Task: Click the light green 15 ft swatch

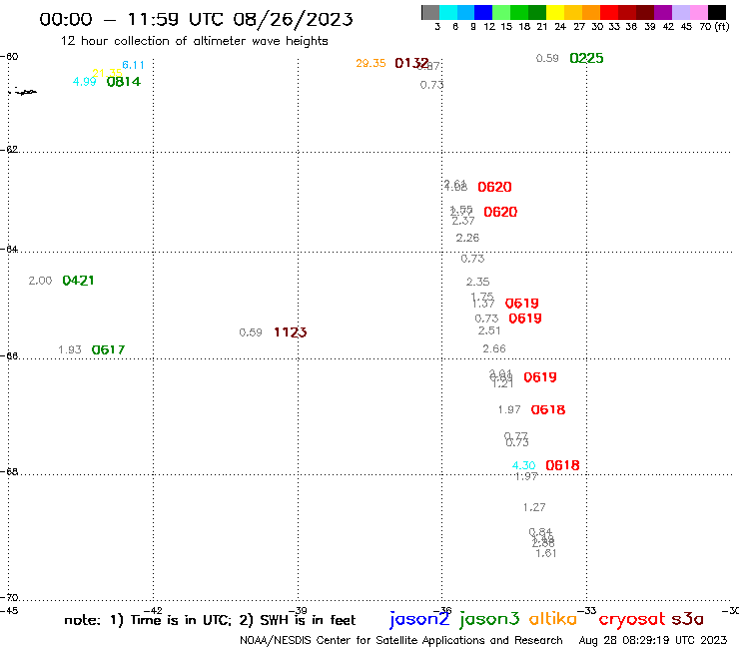Action: 501,12
